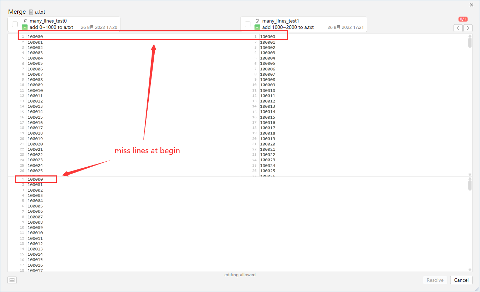Screen dimensions: 480x292
Task: Click the a.txt file icon in the title bar
Action: point(31,12)
